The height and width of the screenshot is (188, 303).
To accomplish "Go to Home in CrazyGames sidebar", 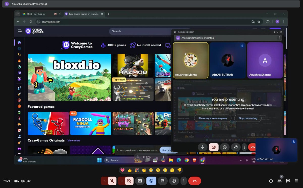I will [x=19, y=42].
